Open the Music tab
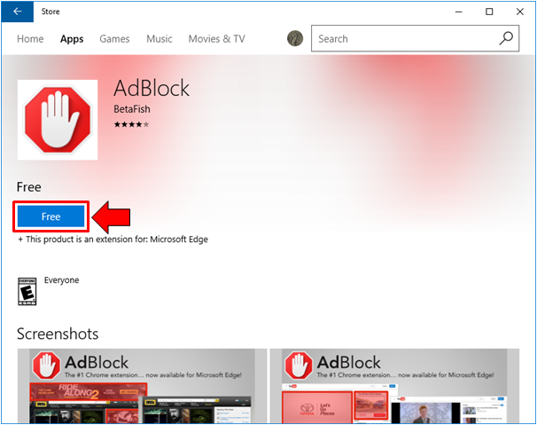The width and height of the screenshot is (537, 425). click(x=160, y=39)
